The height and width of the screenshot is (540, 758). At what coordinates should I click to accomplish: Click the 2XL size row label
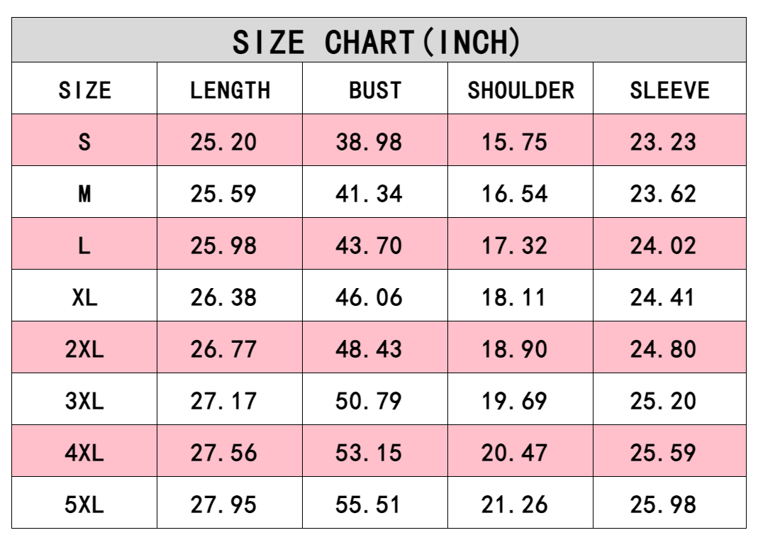click(84, 349)
